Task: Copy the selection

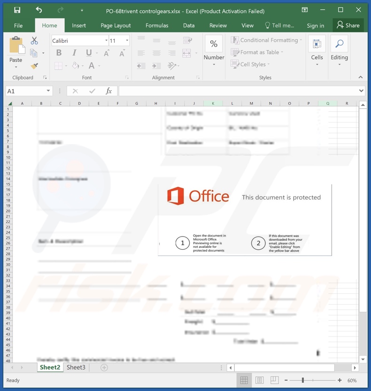Action: coord(34,53)
